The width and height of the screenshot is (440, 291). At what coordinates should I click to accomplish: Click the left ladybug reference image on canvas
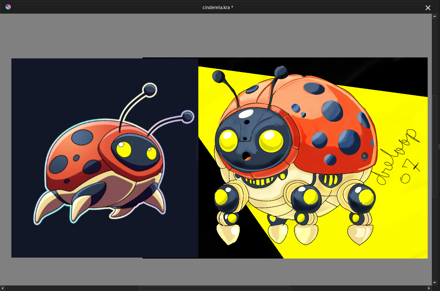(105, 158)
